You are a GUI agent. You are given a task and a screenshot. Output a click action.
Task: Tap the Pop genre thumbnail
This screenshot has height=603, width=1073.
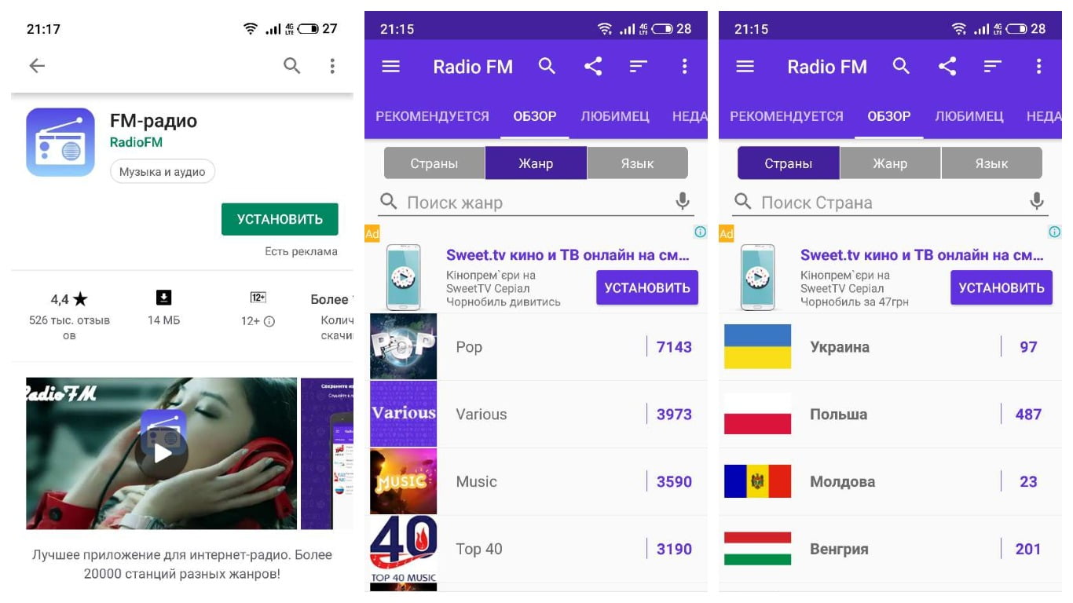click(403, 347)
